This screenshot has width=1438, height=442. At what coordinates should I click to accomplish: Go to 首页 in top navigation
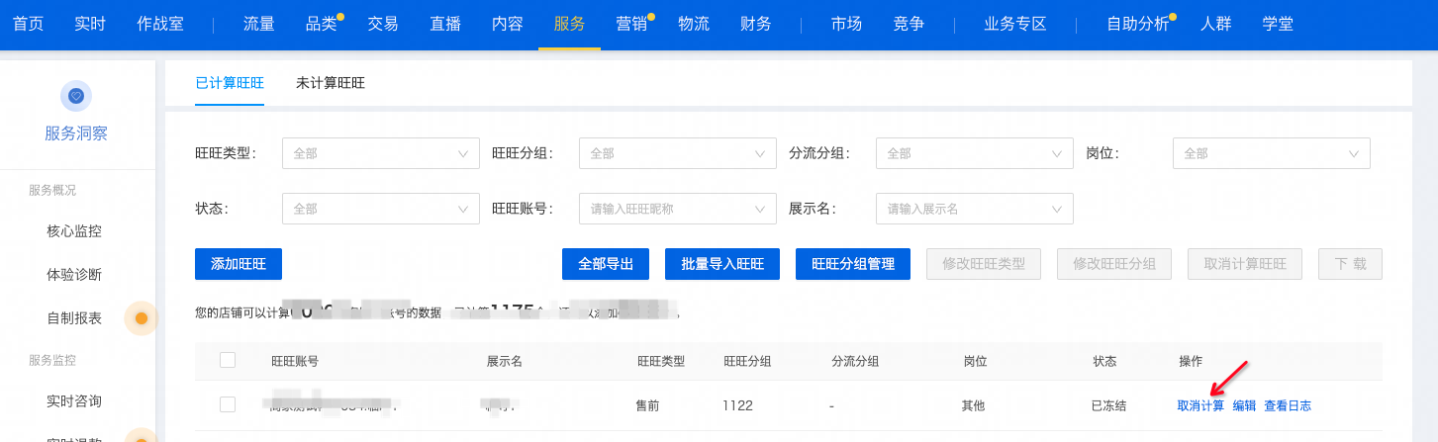tap(28, 24)
